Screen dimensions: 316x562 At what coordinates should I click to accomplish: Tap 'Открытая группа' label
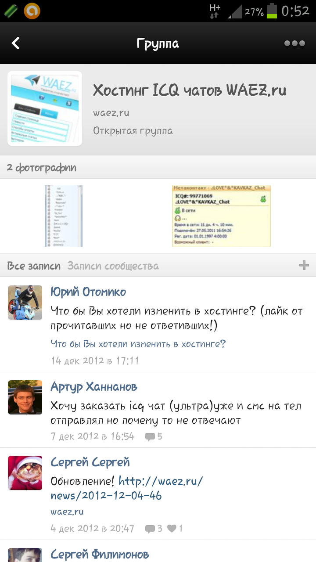(x=133, y=131)
